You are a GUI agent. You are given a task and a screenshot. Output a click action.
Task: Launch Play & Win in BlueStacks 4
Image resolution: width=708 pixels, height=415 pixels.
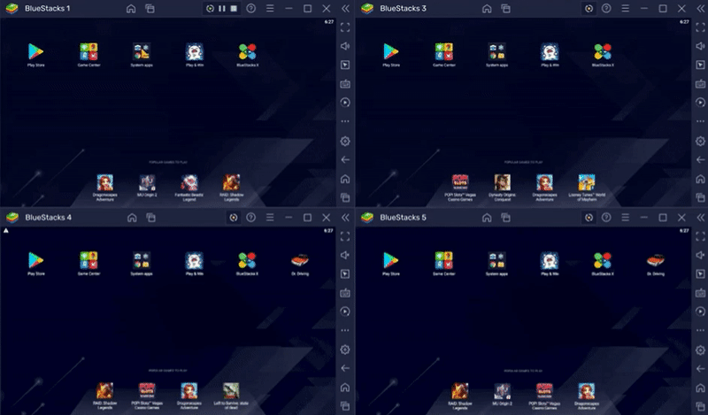(194, 260)
